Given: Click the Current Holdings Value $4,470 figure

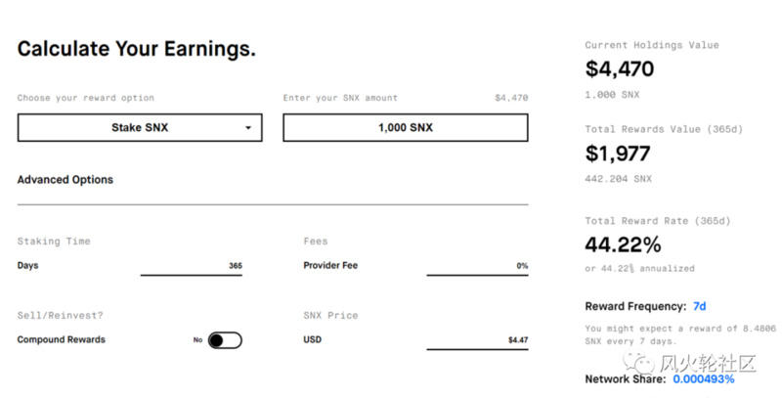Looking at the screenshot, I should pos(620,69).
